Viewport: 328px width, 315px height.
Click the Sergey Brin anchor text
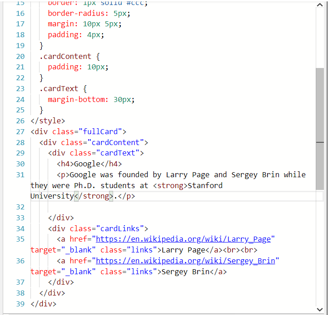click(185, 272)
